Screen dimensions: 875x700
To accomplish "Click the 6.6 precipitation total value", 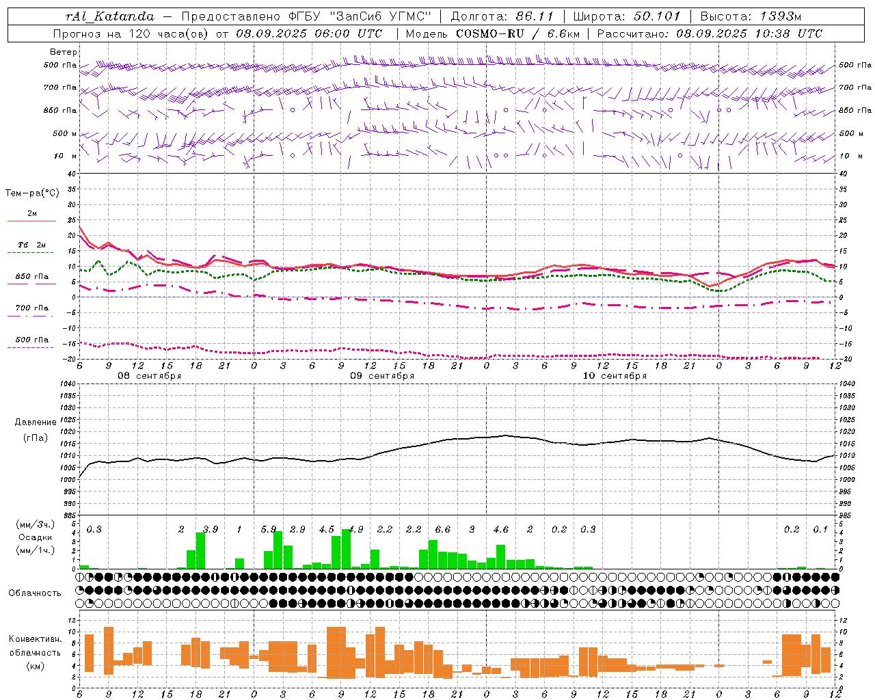I will click(x=443, y=530).
